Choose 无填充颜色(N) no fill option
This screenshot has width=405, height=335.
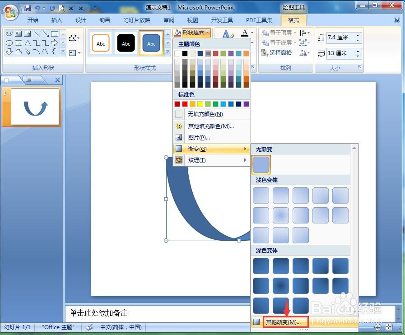click(x=212, y=114)
